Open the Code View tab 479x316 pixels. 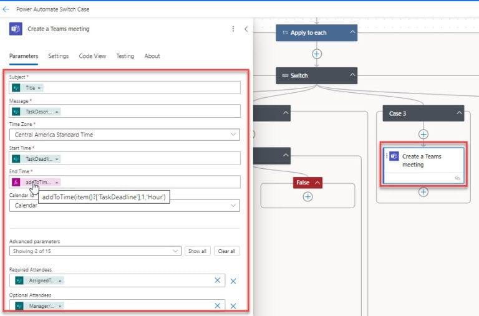92,56
